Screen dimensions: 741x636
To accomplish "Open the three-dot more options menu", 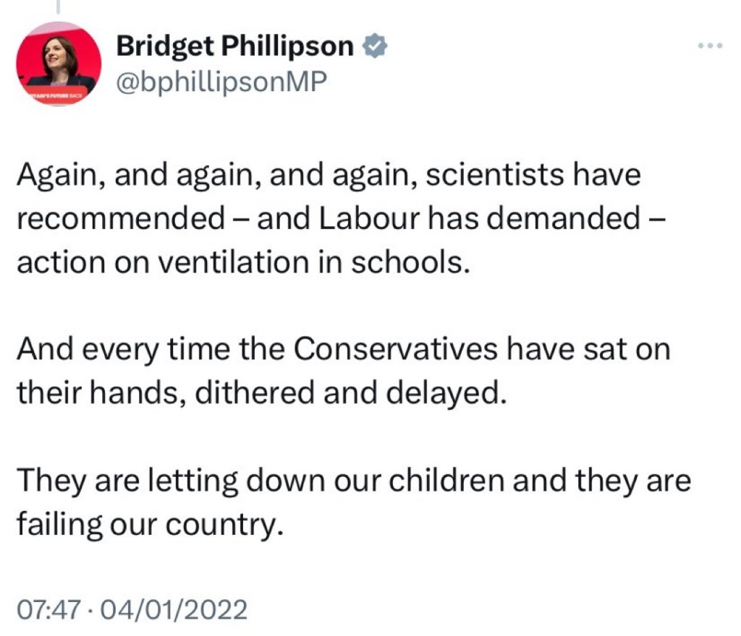I will coord(709,46).
